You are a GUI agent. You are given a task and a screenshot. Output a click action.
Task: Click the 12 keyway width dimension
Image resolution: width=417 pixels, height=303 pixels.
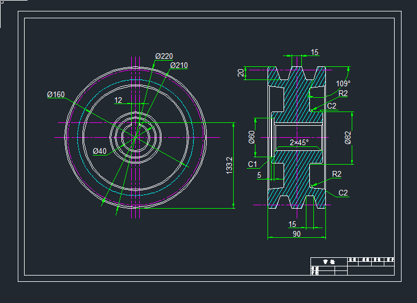click(119, 101)
